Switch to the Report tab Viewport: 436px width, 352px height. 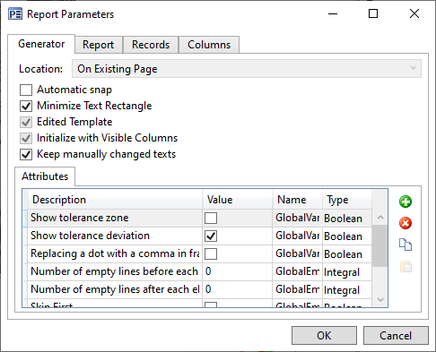pyautogui.click(x=99, y=45)
